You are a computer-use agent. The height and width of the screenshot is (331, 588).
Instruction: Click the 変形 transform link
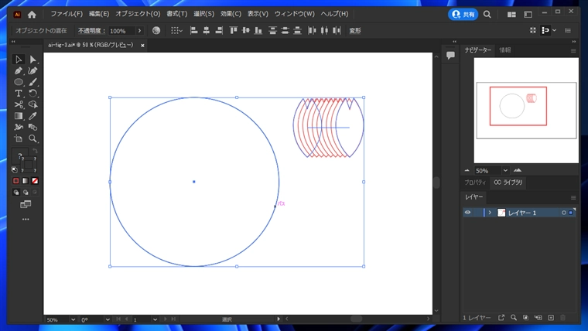tap(355, 31)
